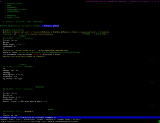The width and height of the screenshot is (160, 123).
Task: Click the rating-cell-minus-disabled image placeholder
Action: click(19, 50)
